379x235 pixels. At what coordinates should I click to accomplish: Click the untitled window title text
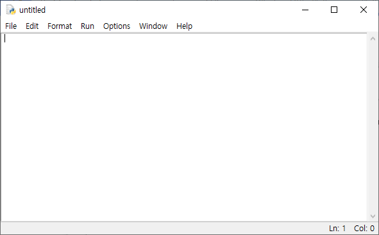pyautogui.click(x=32, y=10)
